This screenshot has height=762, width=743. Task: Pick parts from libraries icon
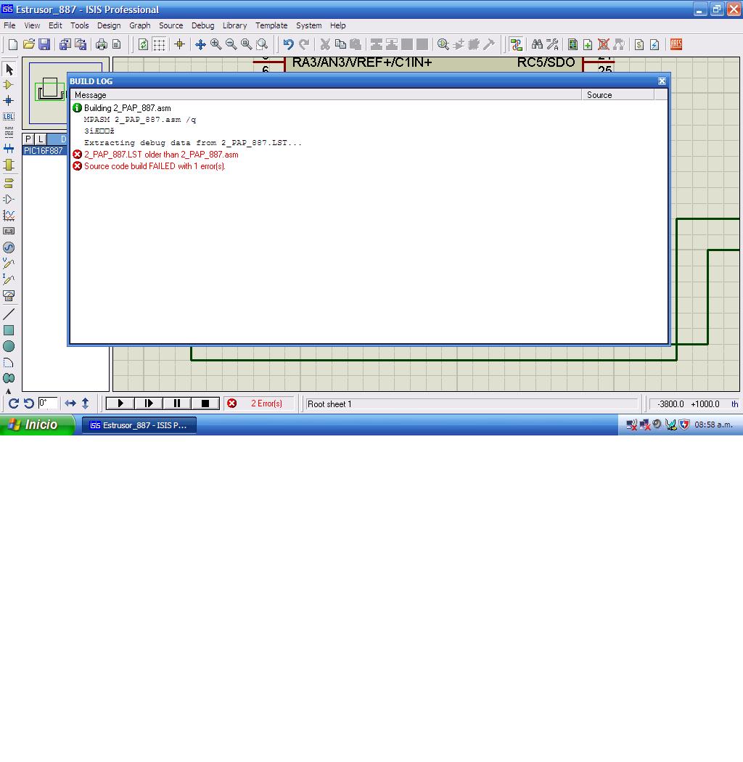pyautogui.click(x=443, y=45)
